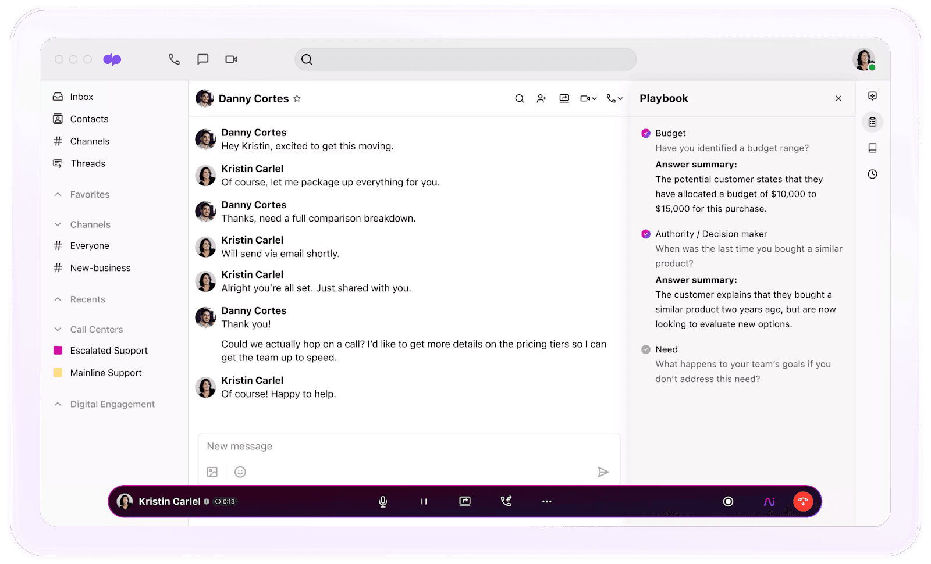
Task: Open the AI assistant in the call bar
Action: (x=769, y=501)
